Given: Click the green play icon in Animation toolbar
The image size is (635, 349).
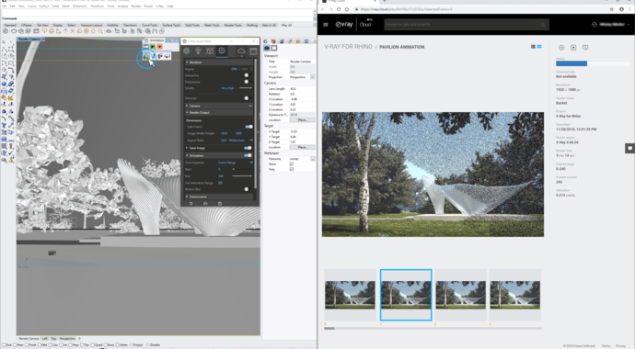Looking at the screenshot, I should point(153,47).
